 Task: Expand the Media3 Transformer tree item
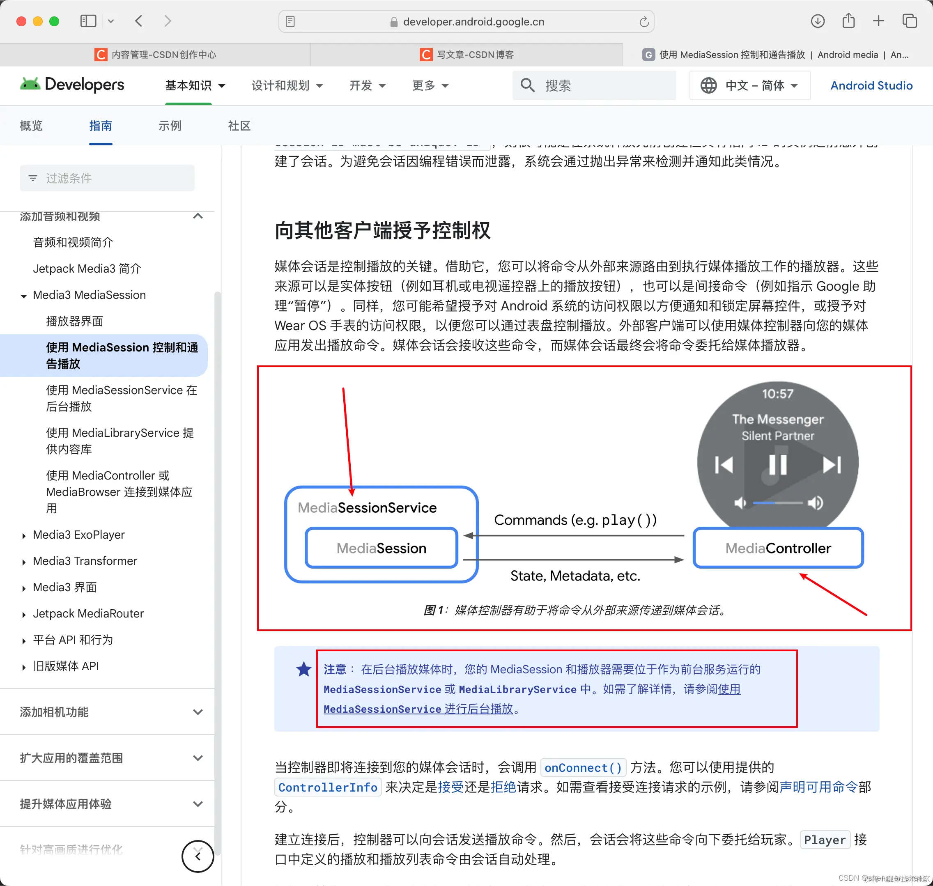click(x=24, y=562)
